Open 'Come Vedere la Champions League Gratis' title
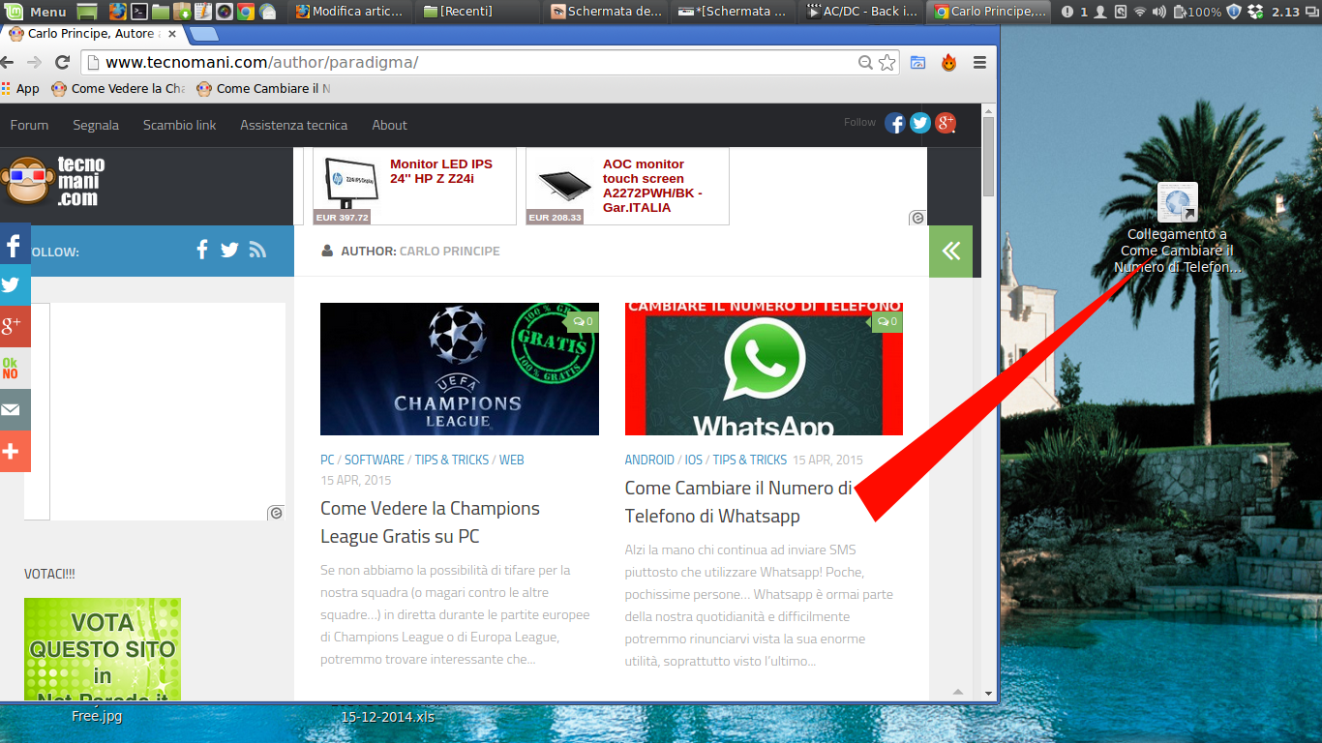 [x=430, y=522]
